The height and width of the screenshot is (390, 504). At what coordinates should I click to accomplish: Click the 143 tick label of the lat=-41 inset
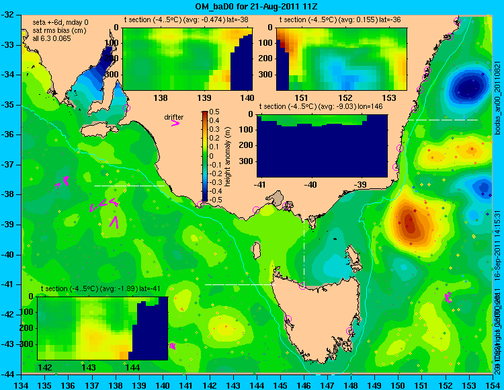tap(89, 368)
